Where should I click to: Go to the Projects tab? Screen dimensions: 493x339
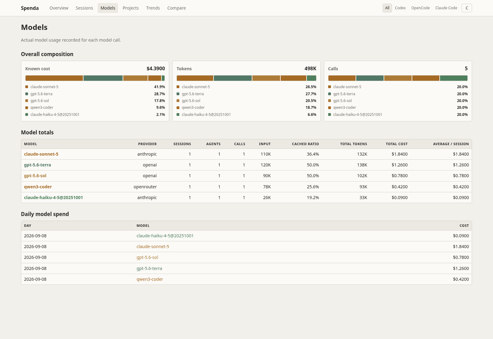click(131, 8)
